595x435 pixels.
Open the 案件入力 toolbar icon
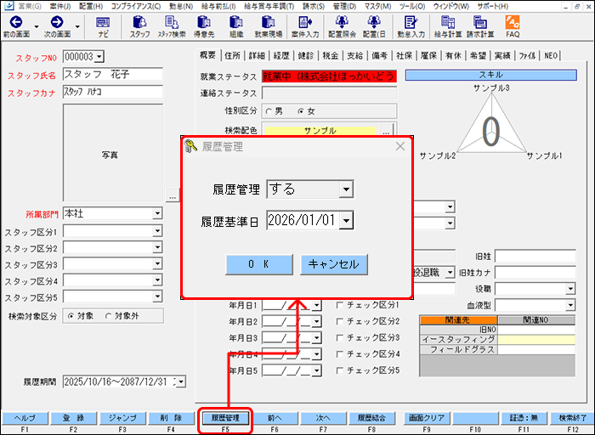(305, 26)
